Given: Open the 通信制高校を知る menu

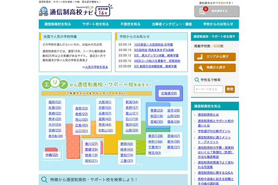Looking at the screenshot, I should (x=58, y=24).
